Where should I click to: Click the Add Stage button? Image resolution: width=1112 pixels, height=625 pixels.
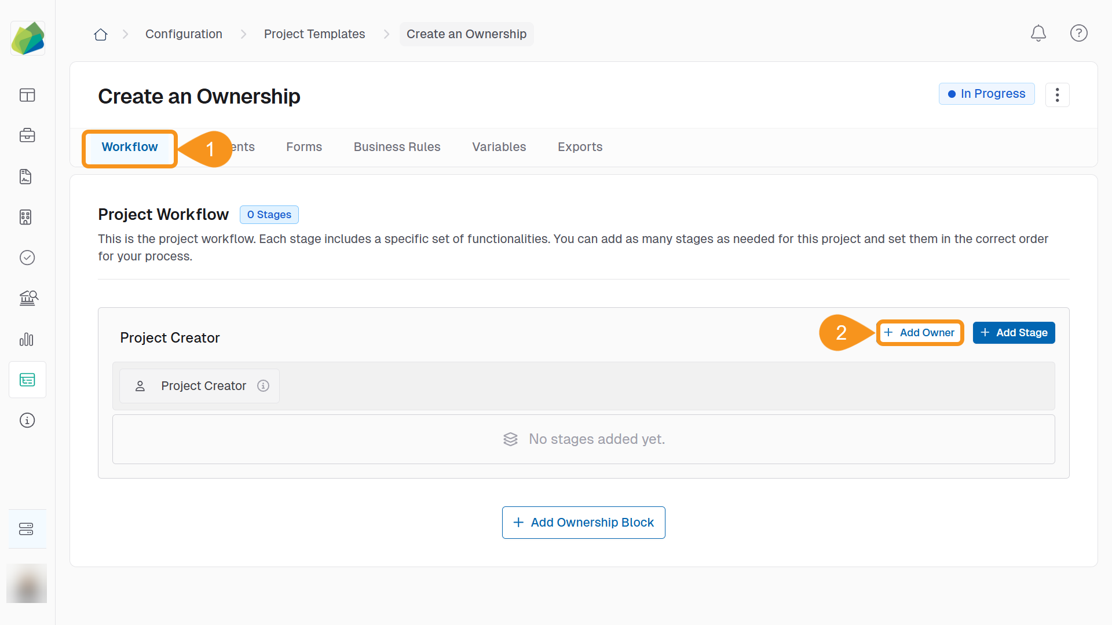[x=1014, y=333]
